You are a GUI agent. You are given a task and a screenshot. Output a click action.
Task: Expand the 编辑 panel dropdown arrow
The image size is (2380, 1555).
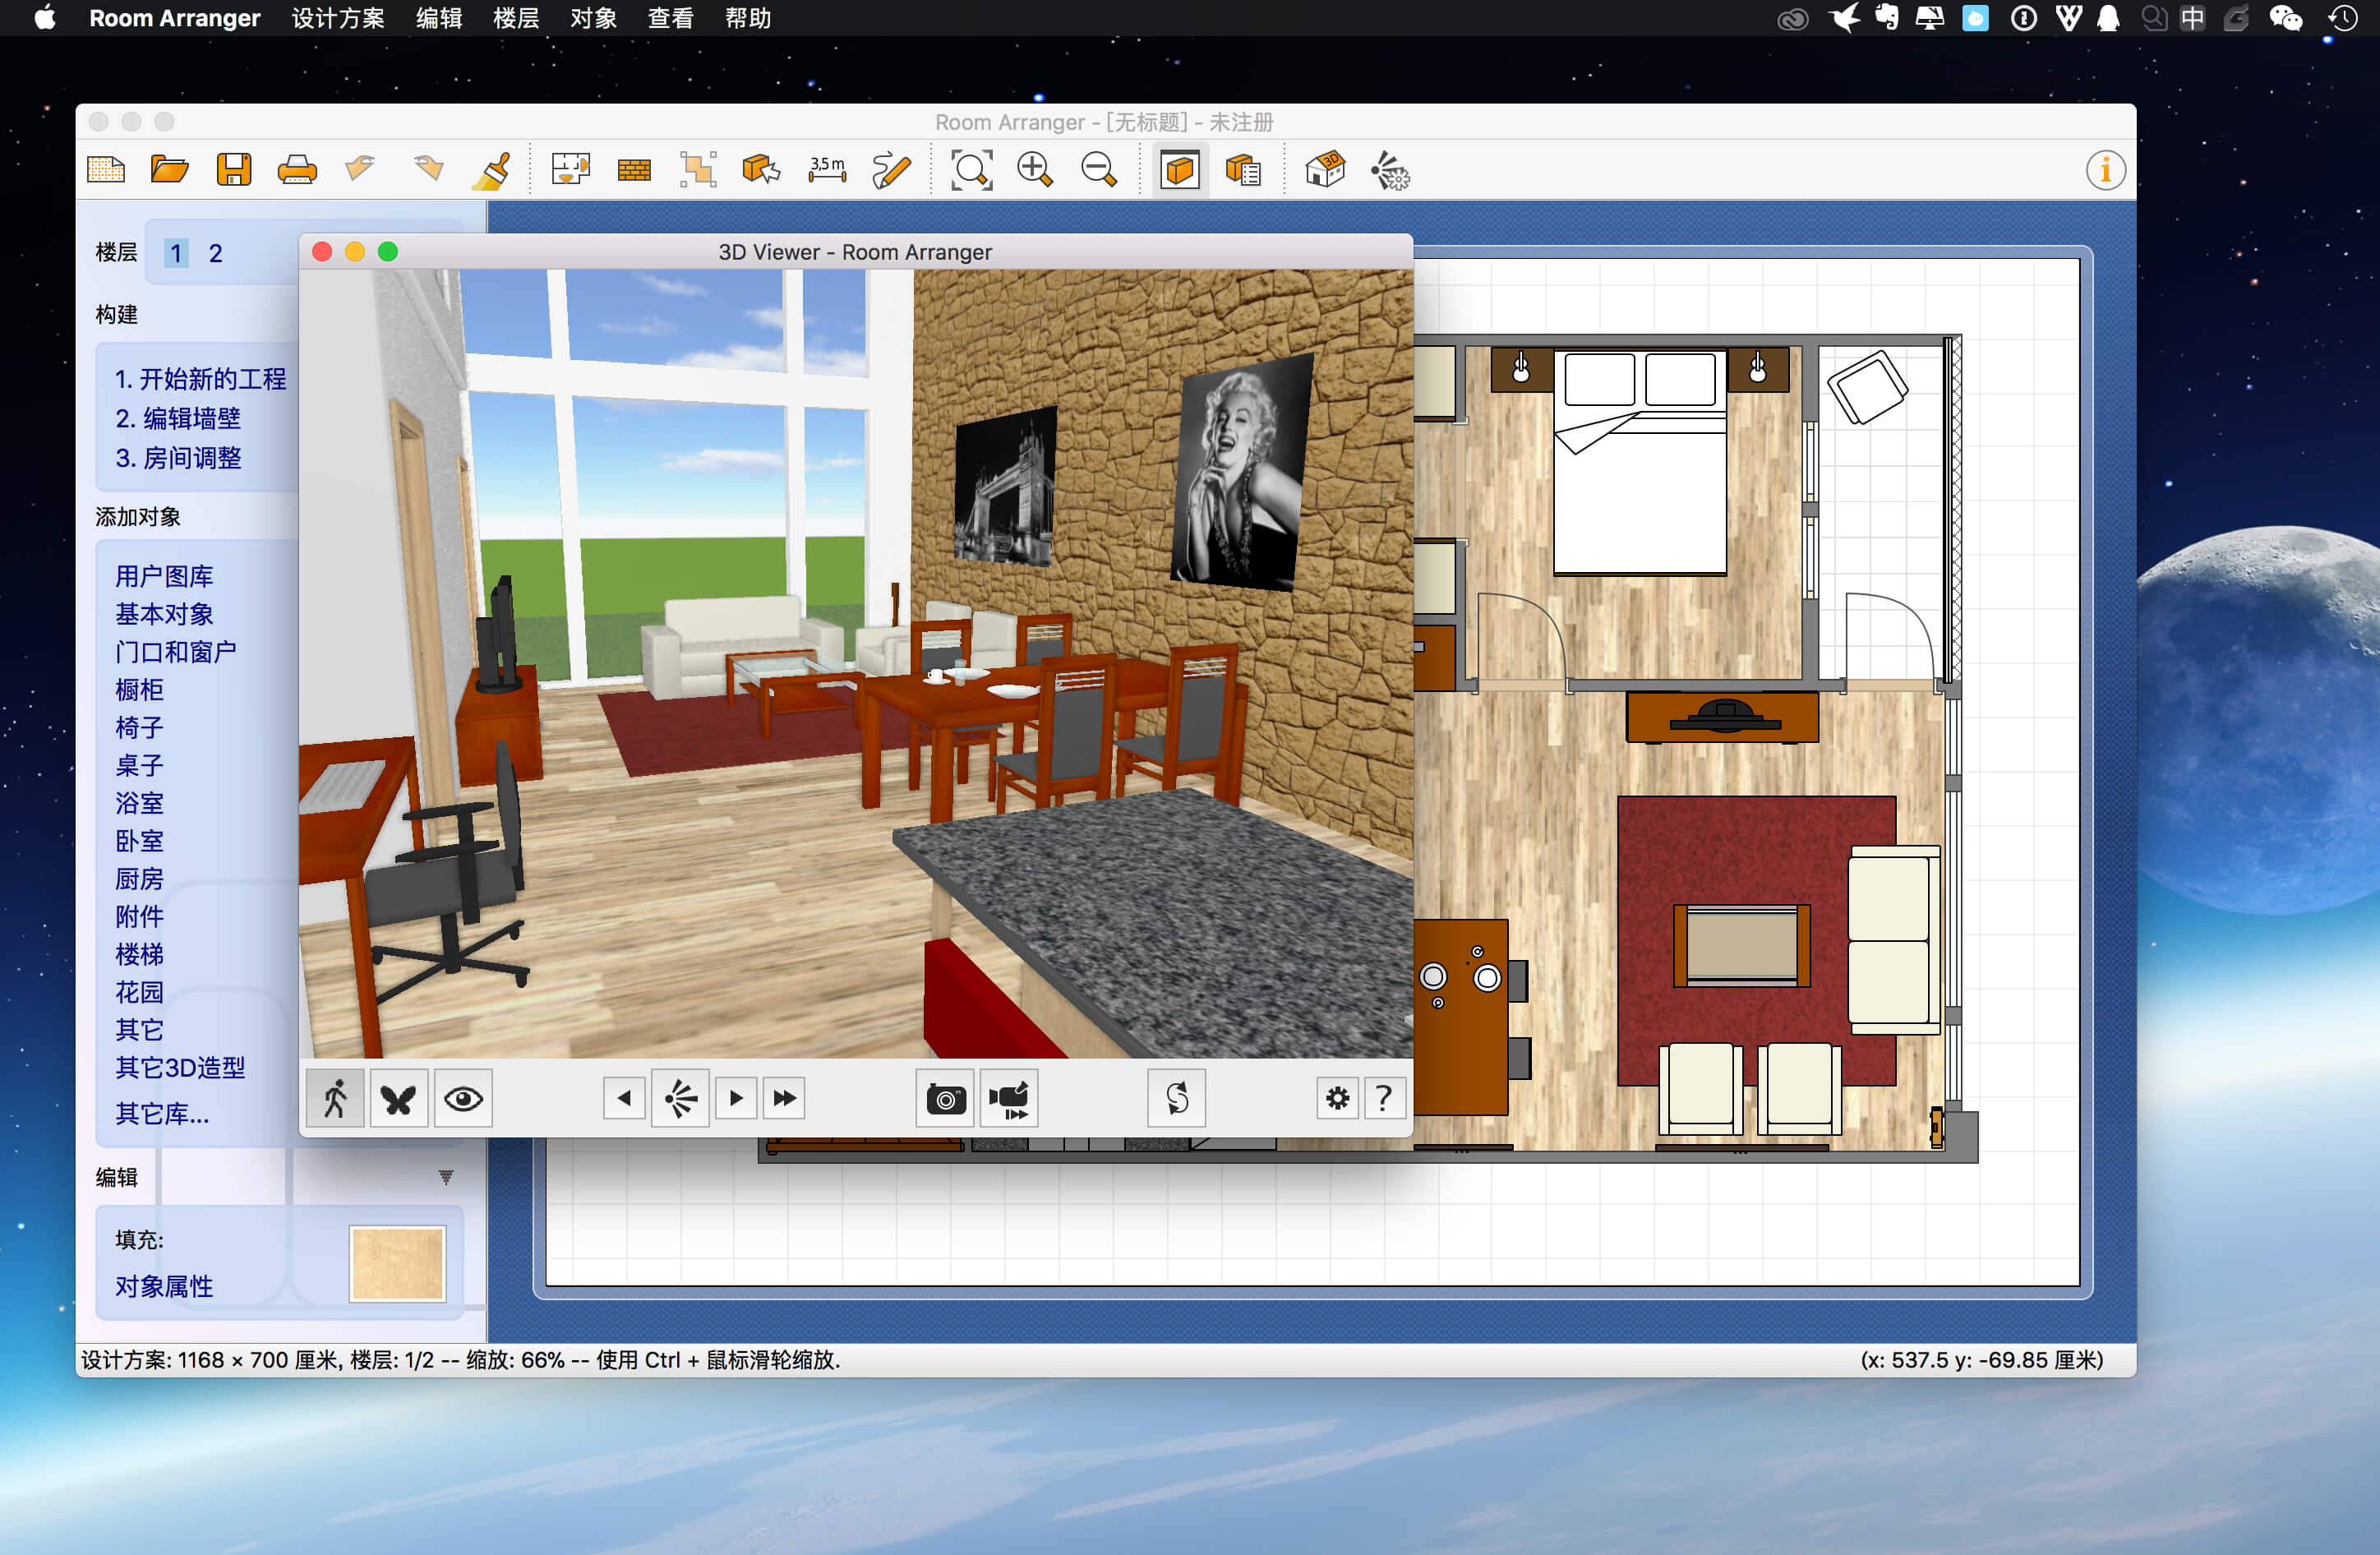pos(446,1177)
